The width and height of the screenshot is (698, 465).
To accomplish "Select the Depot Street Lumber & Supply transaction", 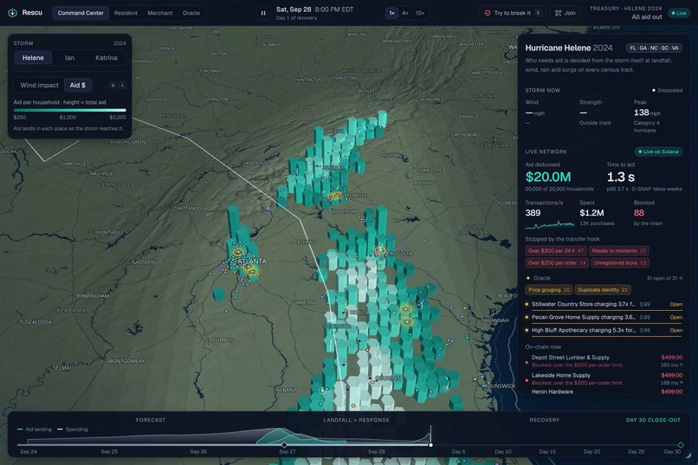I will coord(604,361).
